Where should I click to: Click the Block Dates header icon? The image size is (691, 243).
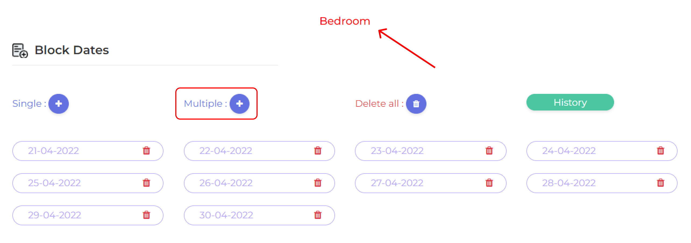pos(20,50)
